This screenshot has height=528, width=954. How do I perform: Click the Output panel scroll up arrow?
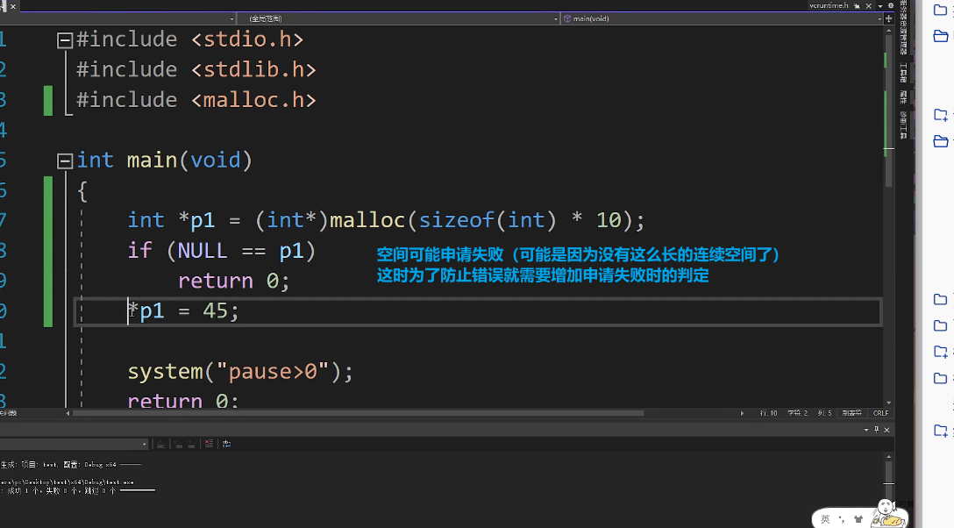point(889,456)
